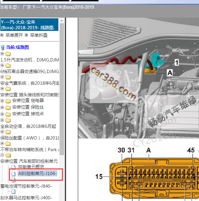199x201 pixels.
Task: Click folder icon beside 安装位置 接地点
Action: (x=8, y=114)
